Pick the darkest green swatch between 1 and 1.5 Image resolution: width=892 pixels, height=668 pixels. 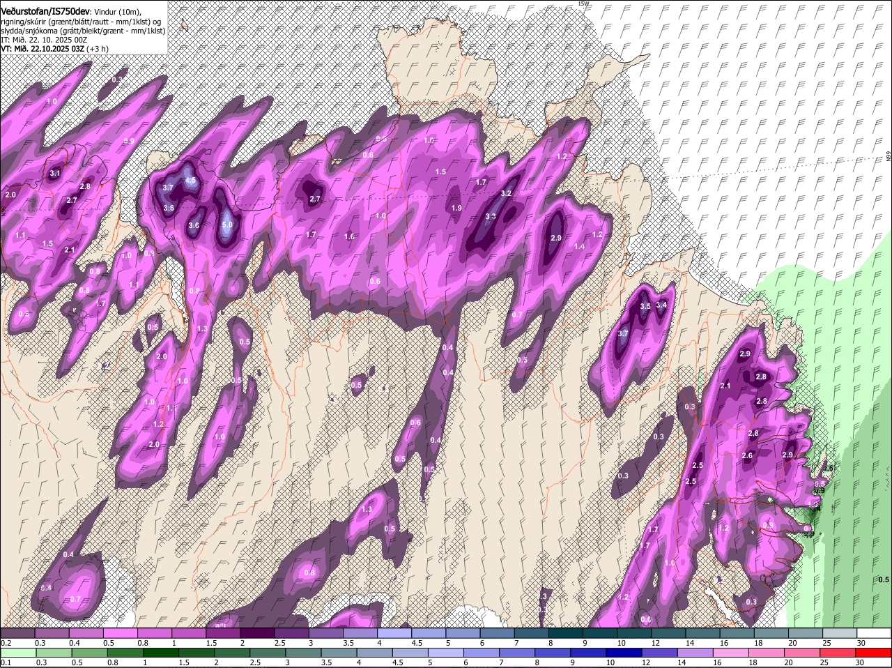coord(160,653)
